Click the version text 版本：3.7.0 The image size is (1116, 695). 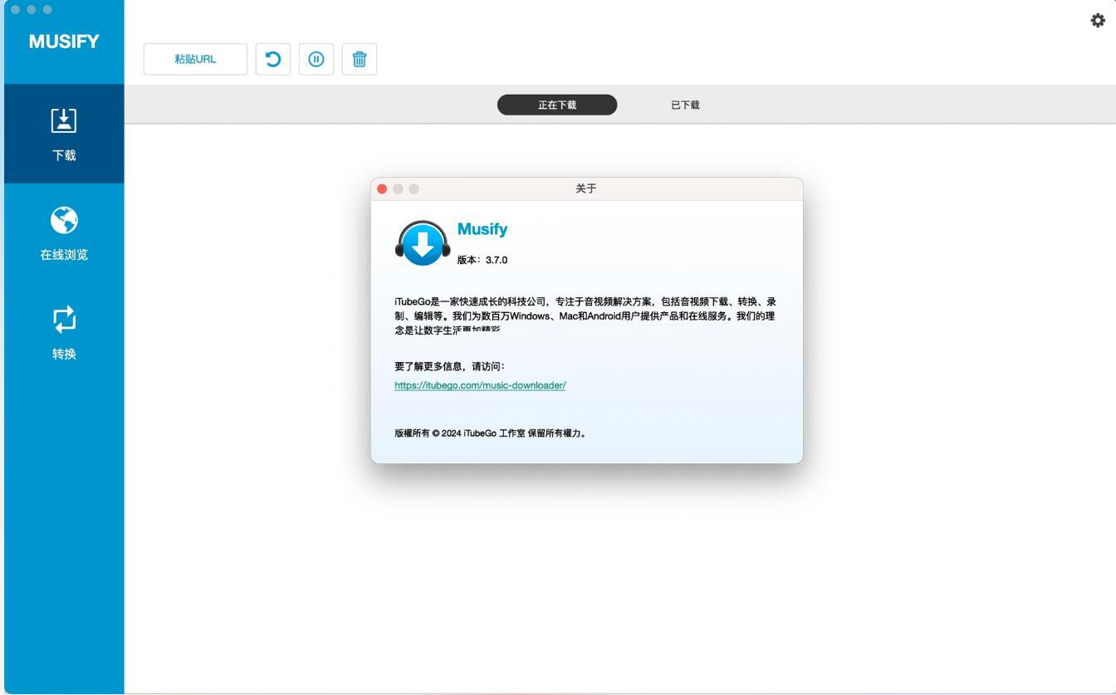[x=482, y=260]
